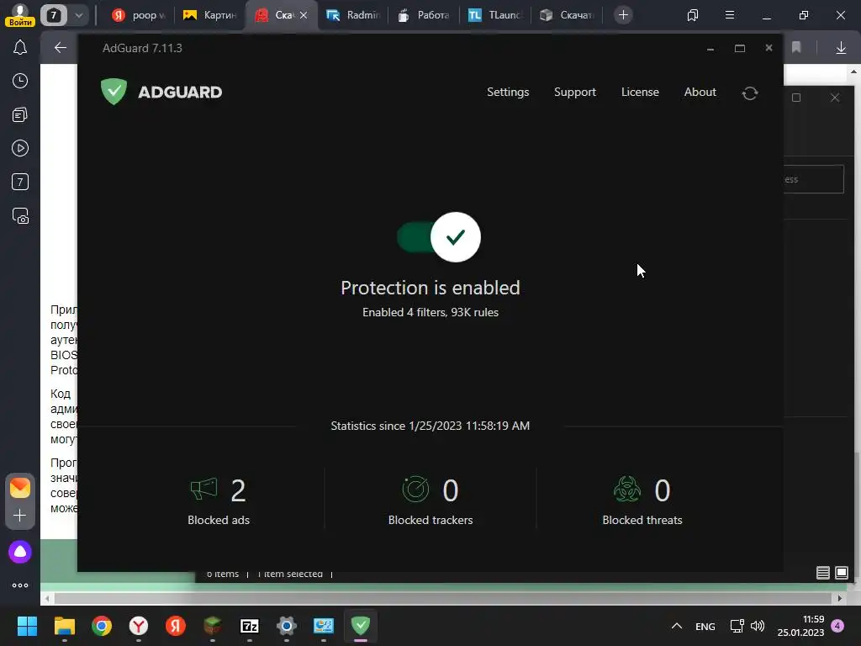Viewport: 861px width, 646px height.
Task: Open the About section
Action: click(x=700, y=92)
